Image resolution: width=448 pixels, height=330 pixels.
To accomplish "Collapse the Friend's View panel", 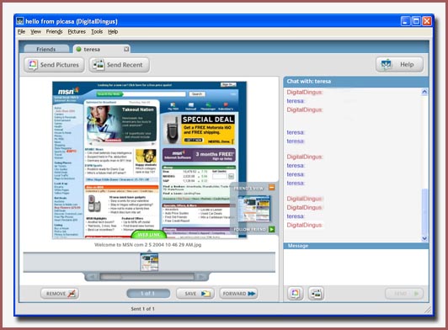I will coord(272,188).
